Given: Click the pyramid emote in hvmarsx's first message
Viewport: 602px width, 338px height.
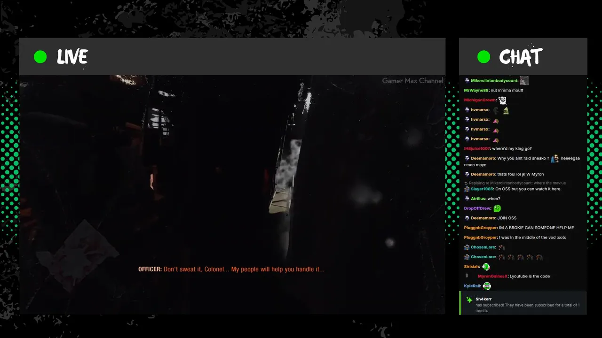Looking at the screenshot, I should [x=506, y=110].
